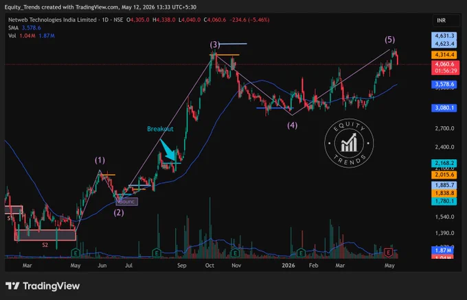
Task: Select the INR currency label
Action: click(442, 20)
